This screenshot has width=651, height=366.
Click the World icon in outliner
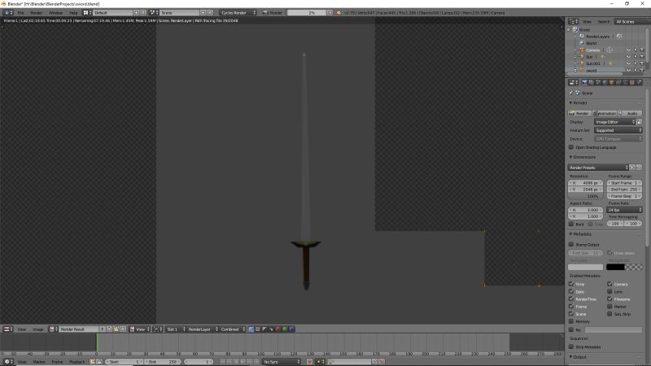pos(582,43)
